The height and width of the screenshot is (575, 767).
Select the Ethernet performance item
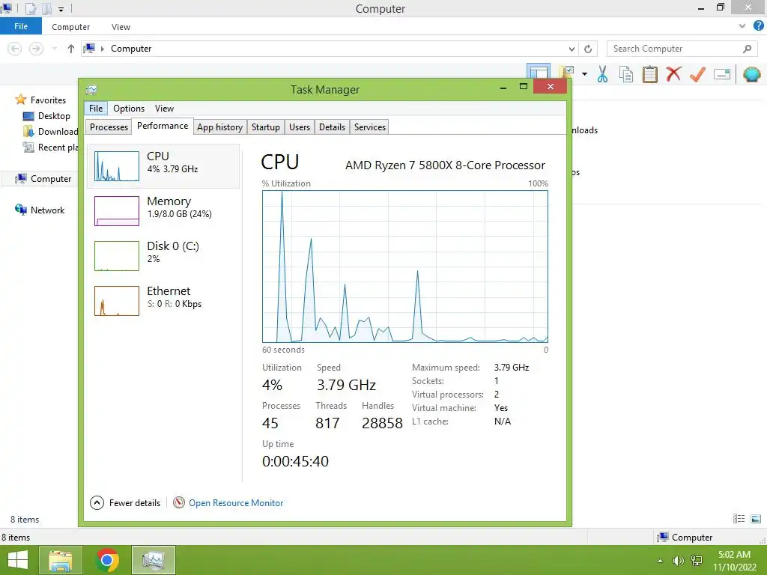click(x=163, y=301)
